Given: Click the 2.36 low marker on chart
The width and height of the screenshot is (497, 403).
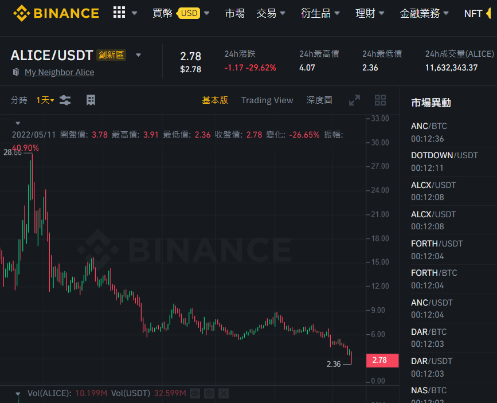Looking at the screenshot, I should click(x=334, y=365).
